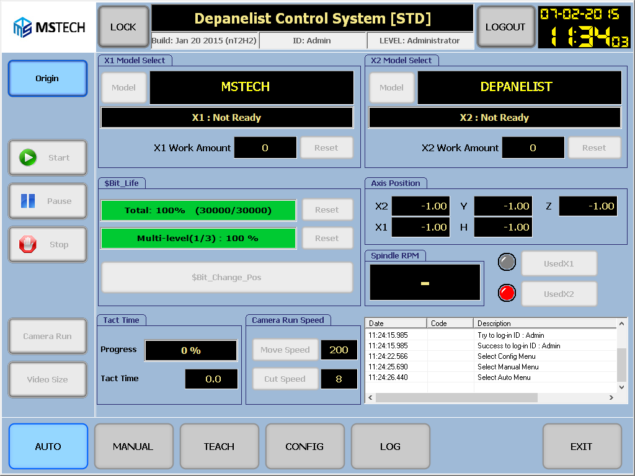
Task: Click the LOGOUT button
Action: click(505, 27)
